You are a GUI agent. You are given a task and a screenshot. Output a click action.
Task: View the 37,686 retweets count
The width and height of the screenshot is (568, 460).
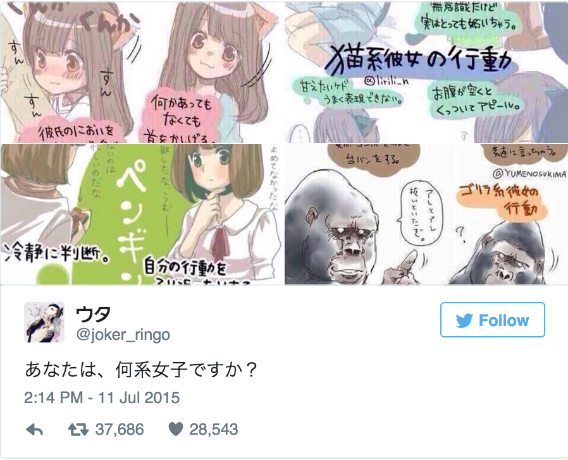(120, 430)
